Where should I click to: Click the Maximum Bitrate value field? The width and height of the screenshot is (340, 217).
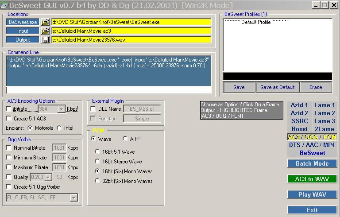tap(59, 167)
